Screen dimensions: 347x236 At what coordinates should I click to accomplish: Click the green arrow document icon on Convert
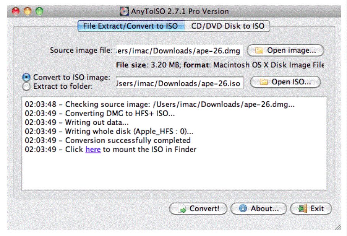tap(183, 209)
